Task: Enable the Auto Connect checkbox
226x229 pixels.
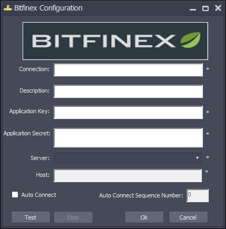Action: (15, 195)
